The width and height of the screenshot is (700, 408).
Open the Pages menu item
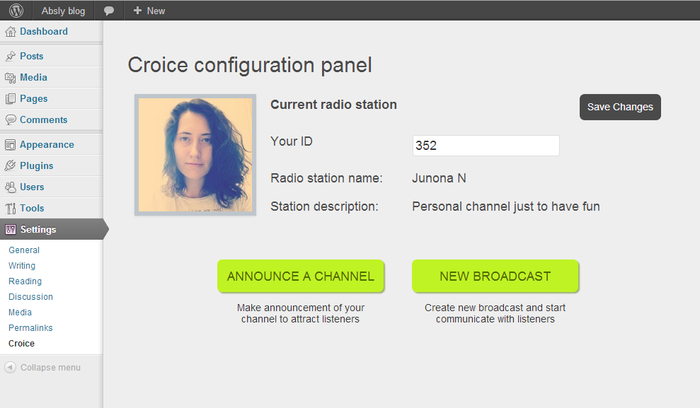(33, 98)
